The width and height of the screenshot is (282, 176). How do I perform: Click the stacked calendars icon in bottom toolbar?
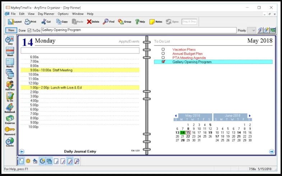tap(49, 161)
